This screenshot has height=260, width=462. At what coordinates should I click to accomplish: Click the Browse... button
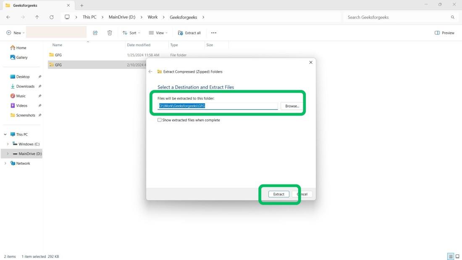coord(292,106)
